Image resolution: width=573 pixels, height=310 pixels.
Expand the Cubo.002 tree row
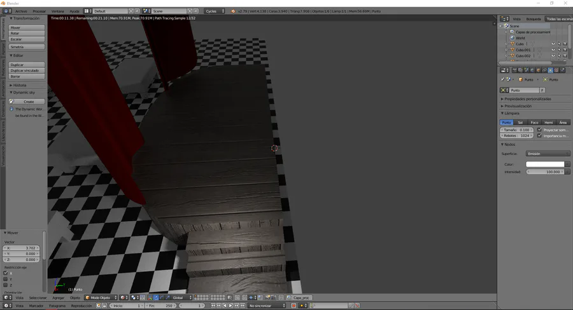pyautogui.click(x=507, y=56)
